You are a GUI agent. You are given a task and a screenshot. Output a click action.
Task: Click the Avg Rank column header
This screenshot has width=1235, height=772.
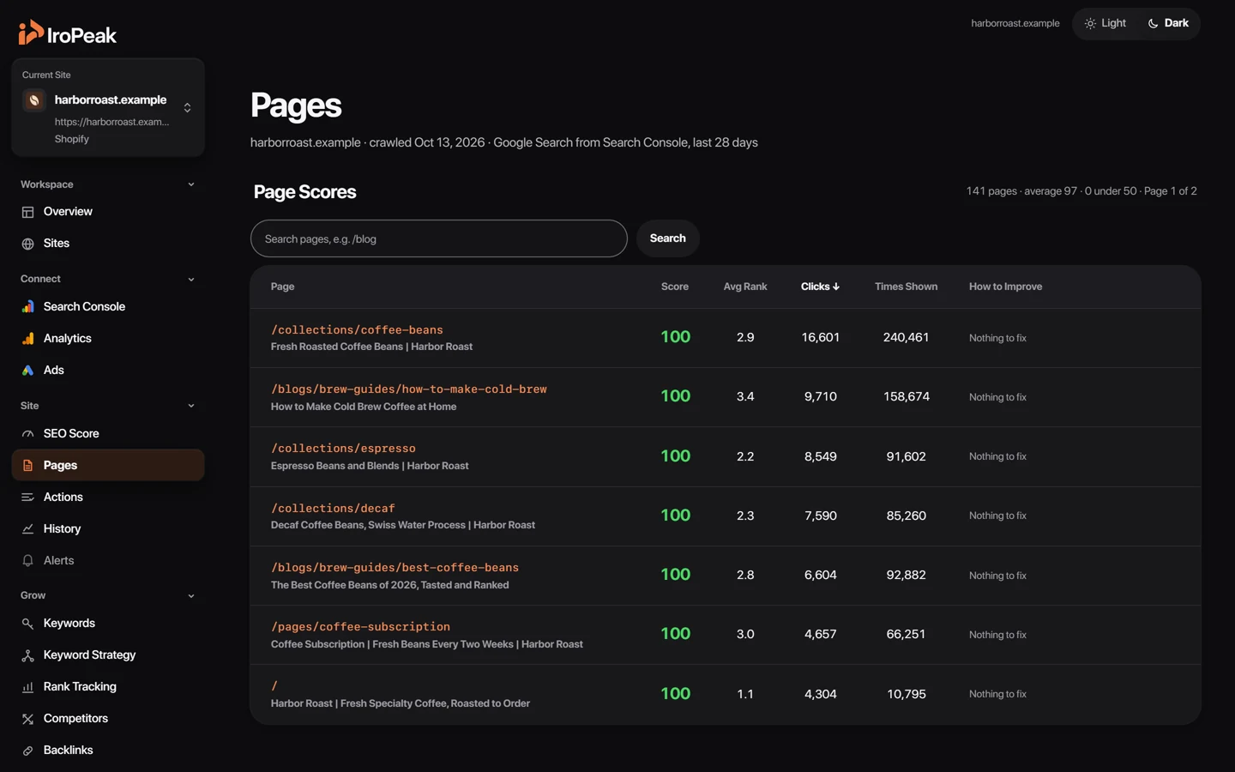(x=745, y=286)
